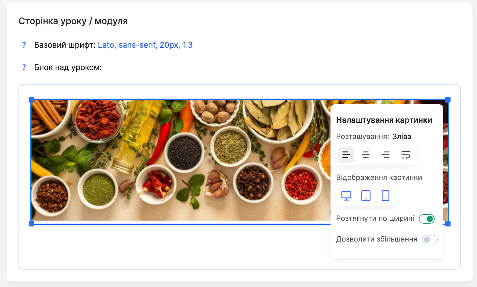The width and height of the screenshot is (477, 287).
Task: Click the tablet display icon
Action: pyautogui.click(x=366, y=196)
